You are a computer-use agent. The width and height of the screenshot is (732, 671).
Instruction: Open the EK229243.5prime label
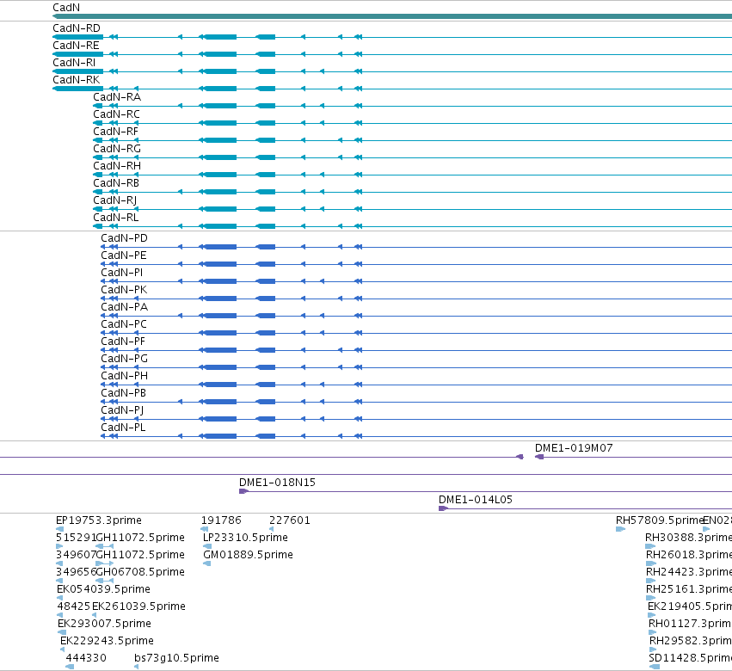tap(107, 641)
